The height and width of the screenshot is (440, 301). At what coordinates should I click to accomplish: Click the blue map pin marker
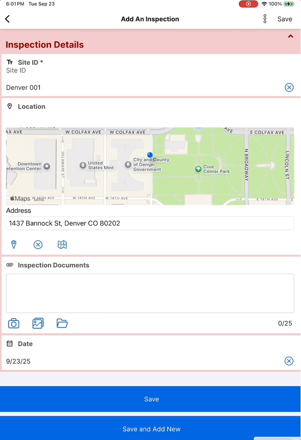click(150, 155)
